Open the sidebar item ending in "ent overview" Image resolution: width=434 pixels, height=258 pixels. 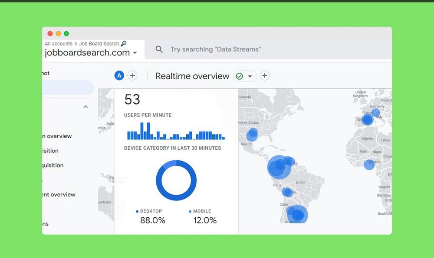(59, 194)
